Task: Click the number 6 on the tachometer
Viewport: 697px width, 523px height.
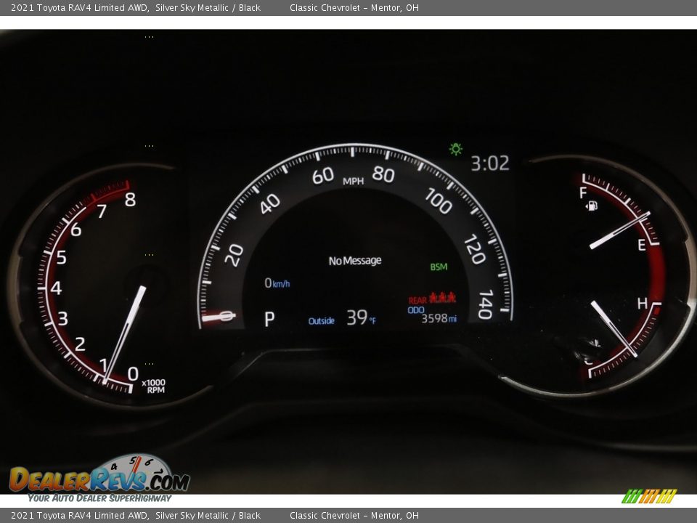Action: click(x=76, y=230)
